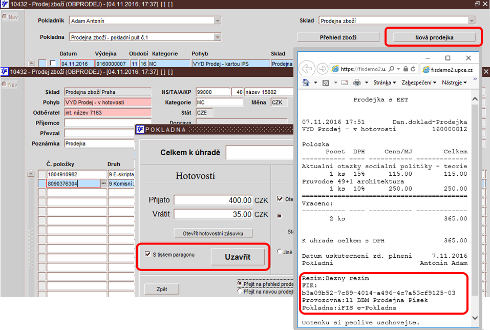Click the search magnifier in address bar
Screen dimensions: 490x330
391,69
